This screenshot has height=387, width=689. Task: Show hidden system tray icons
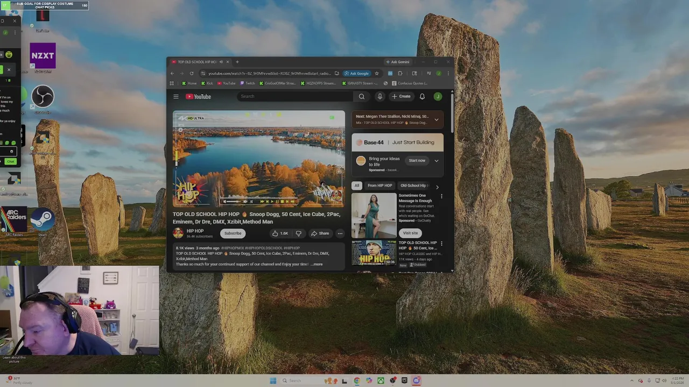click(632, 381)
